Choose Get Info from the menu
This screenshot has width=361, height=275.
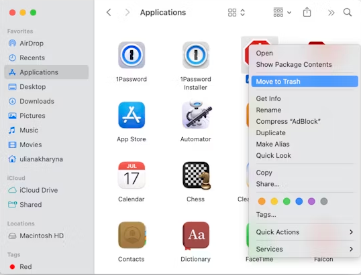click(x=305, y=99)
